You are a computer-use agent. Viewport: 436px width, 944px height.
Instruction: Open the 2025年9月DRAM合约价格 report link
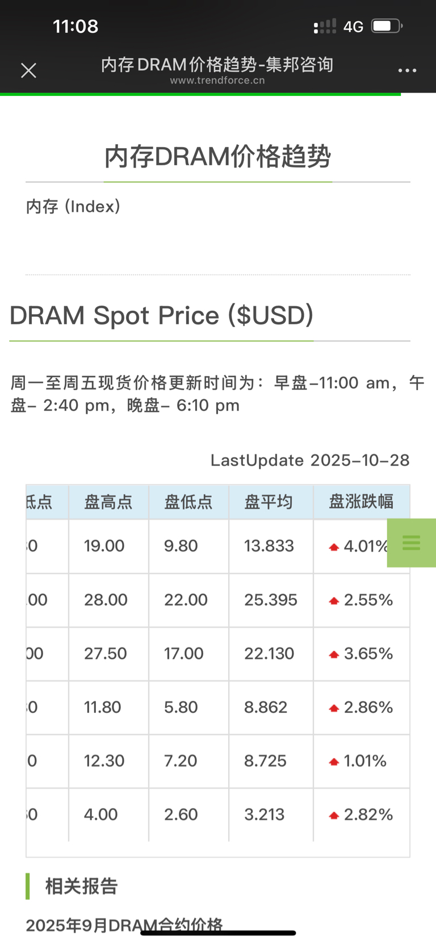[124, 925]
